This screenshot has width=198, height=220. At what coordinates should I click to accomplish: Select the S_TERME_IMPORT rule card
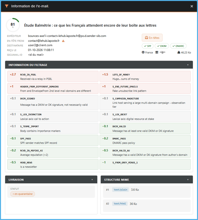[53, 128]
